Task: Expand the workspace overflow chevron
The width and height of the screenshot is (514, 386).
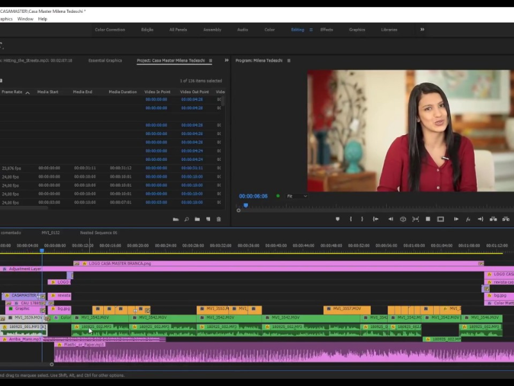Action: [x=422, y=30]
